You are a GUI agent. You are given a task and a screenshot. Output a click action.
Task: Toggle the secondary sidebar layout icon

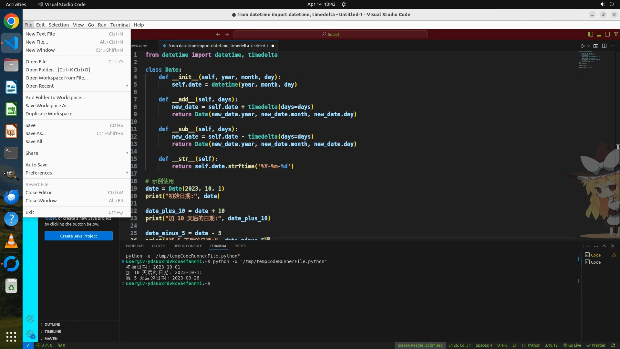tap(607, 34)
